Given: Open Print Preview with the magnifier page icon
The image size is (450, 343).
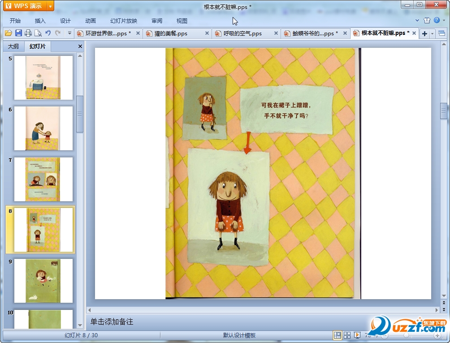Looking at the screenshot, I should coord(38,33).
